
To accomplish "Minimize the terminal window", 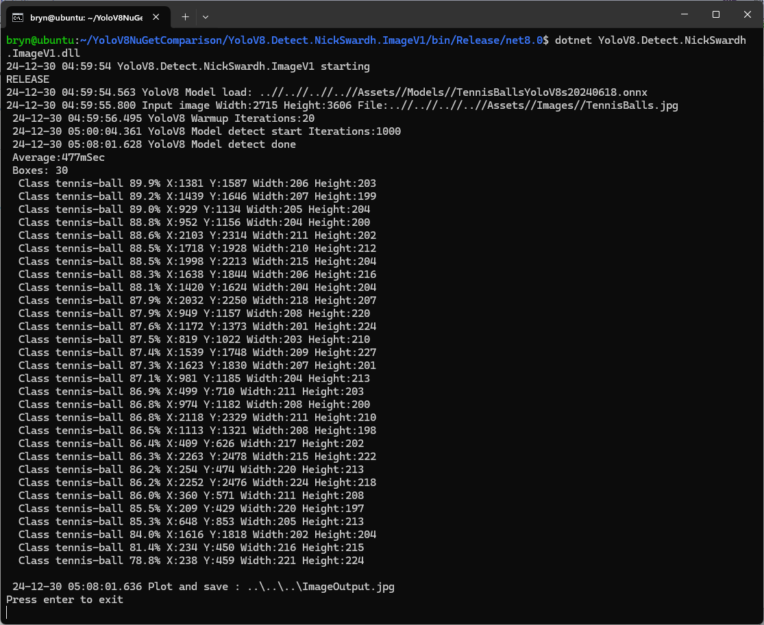I will [684, 14].
